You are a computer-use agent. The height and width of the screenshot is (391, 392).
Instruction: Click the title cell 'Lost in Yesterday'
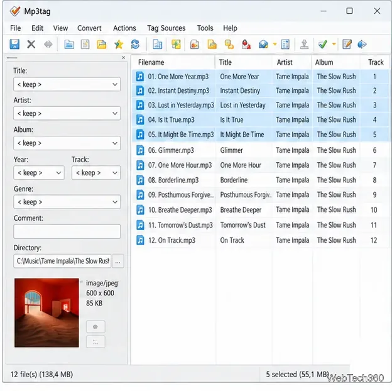[242, 105]
